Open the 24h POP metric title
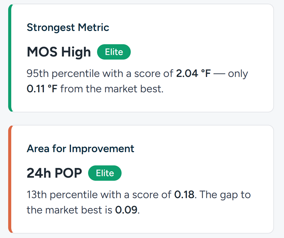 pyautogui.click(x=54, y=173)
